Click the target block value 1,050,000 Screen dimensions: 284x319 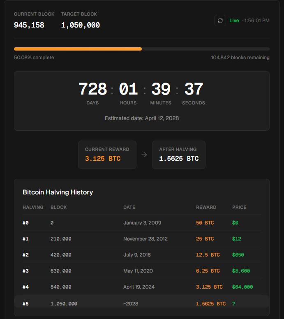coord(81,25)
